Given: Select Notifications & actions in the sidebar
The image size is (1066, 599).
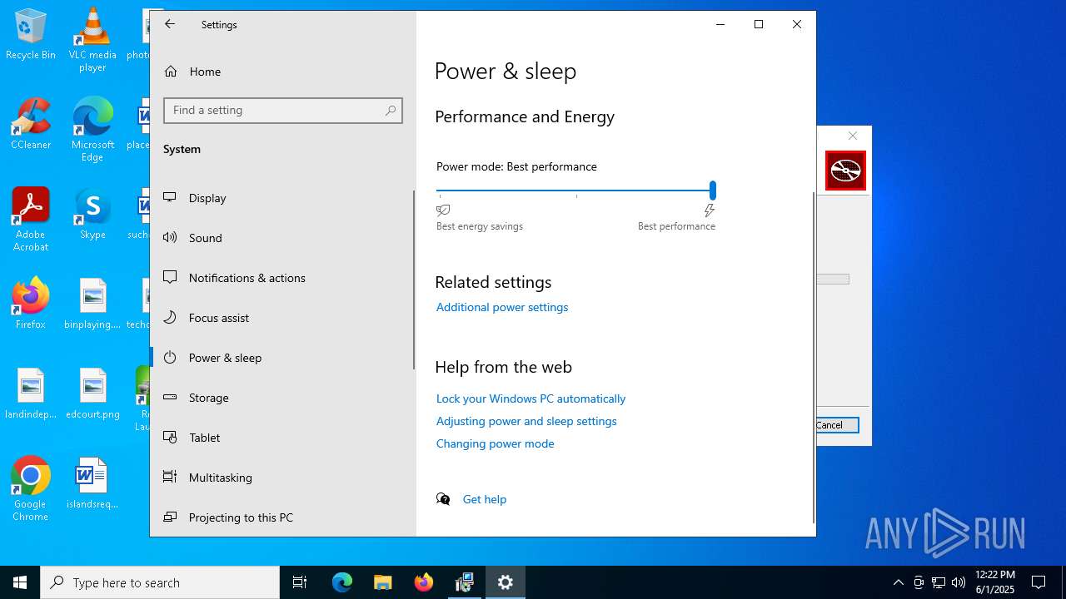Looking at the screenshot, I should [x=281, y=278].
